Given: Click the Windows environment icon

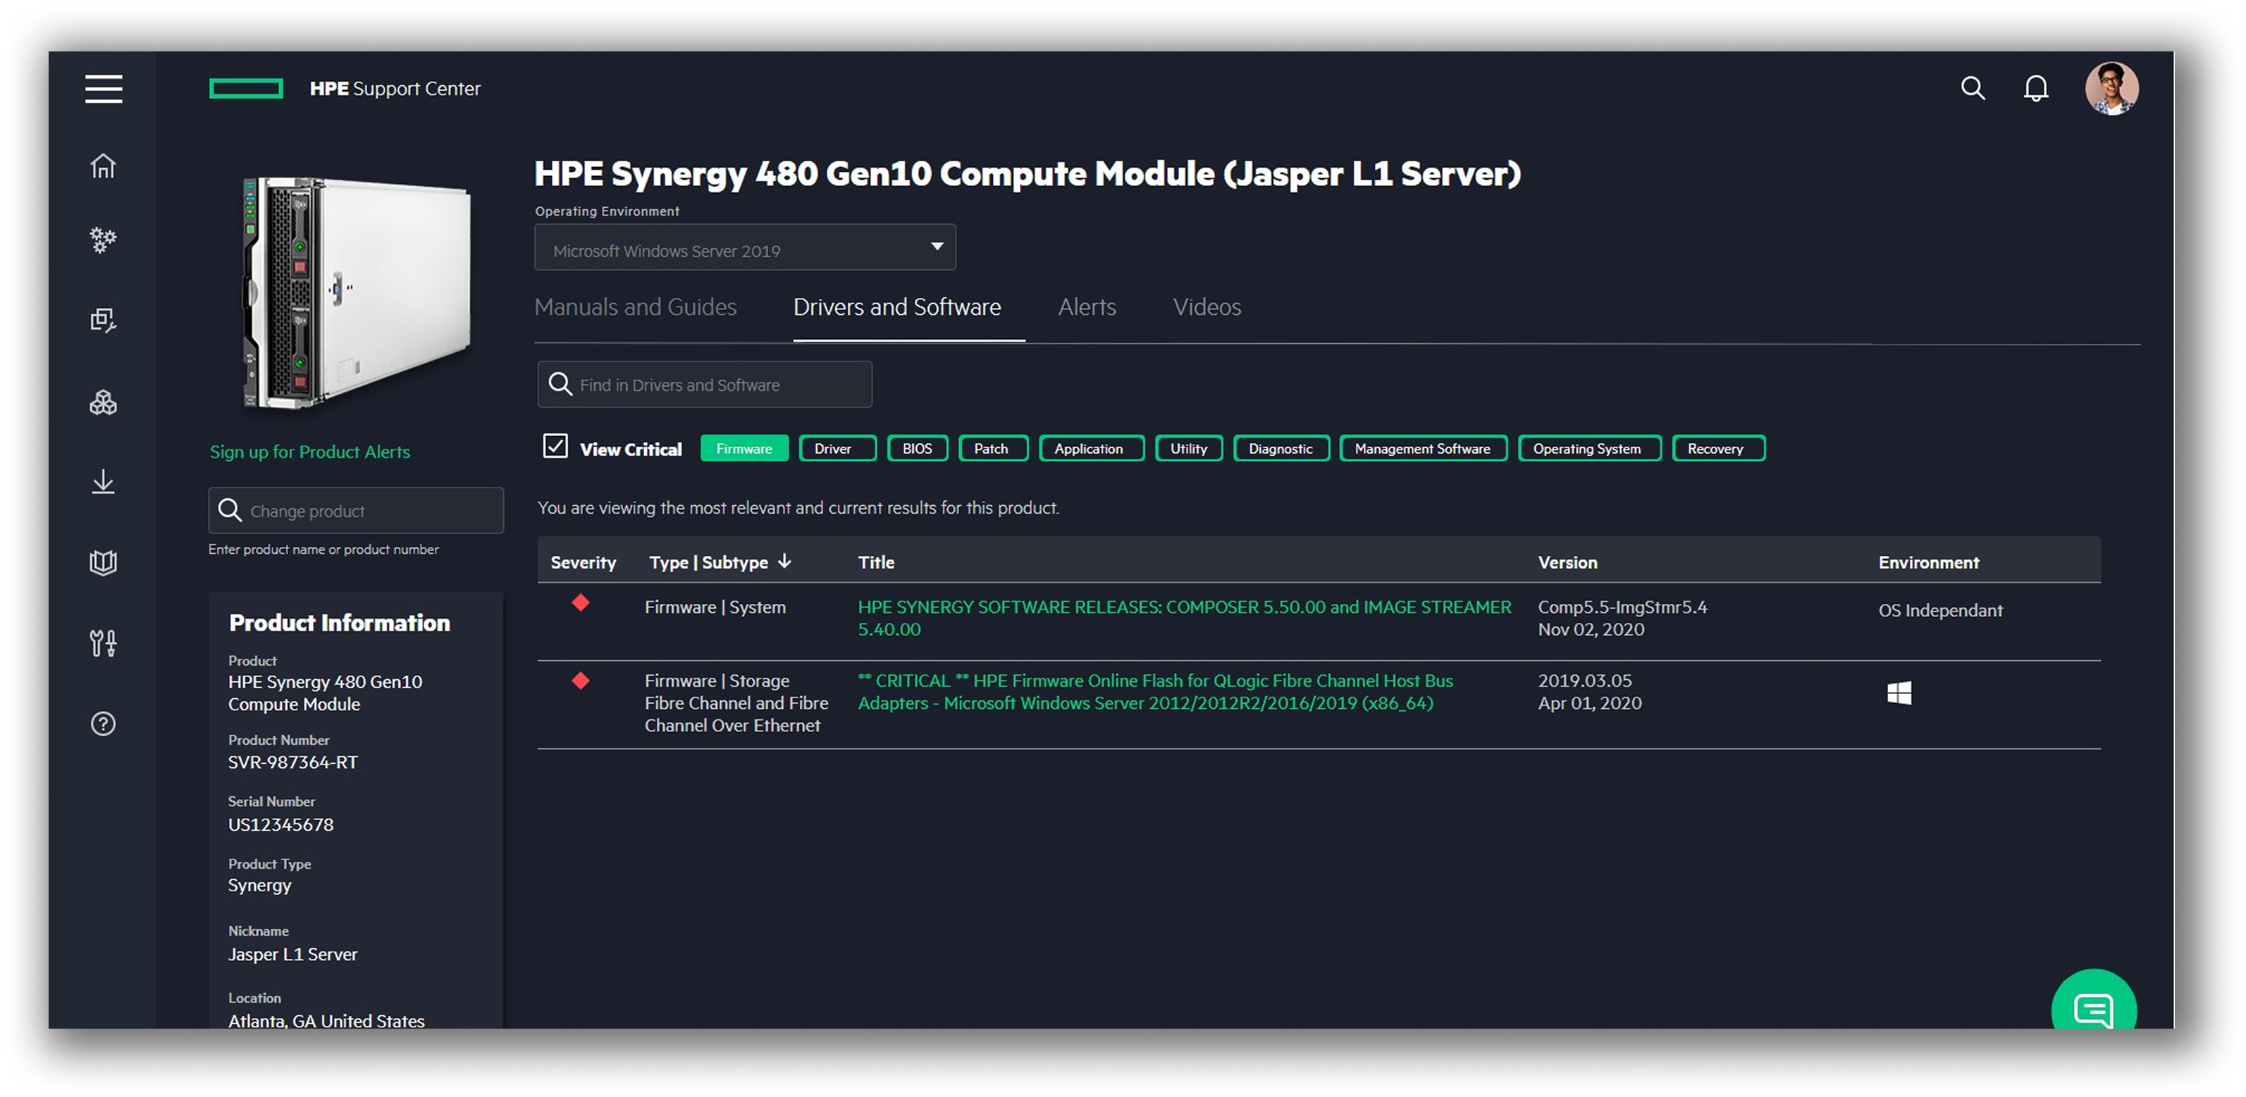Looking at the screenshot, I should tap(1898, 693).
